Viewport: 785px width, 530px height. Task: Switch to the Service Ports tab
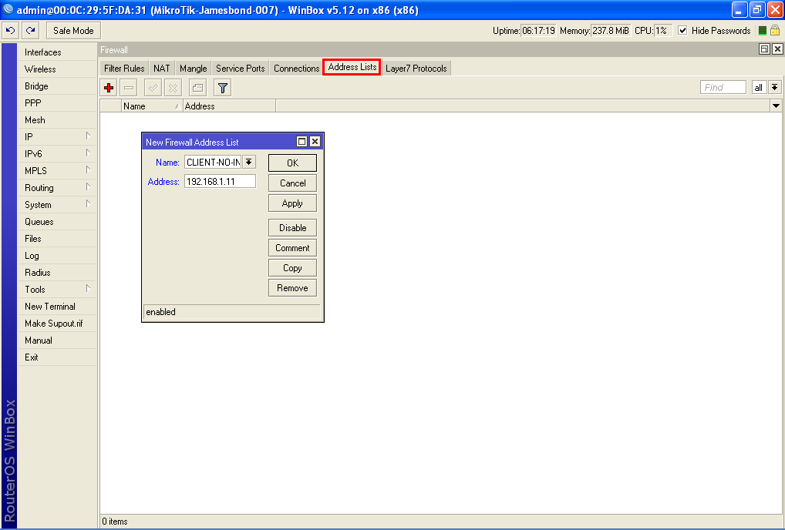241,69
